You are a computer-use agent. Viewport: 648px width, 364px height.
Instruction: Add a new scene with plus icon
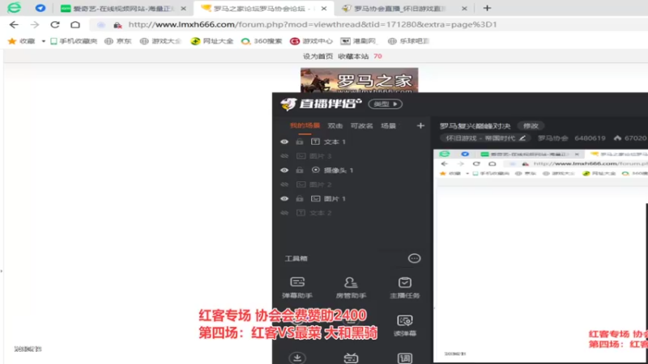[420, 125]
